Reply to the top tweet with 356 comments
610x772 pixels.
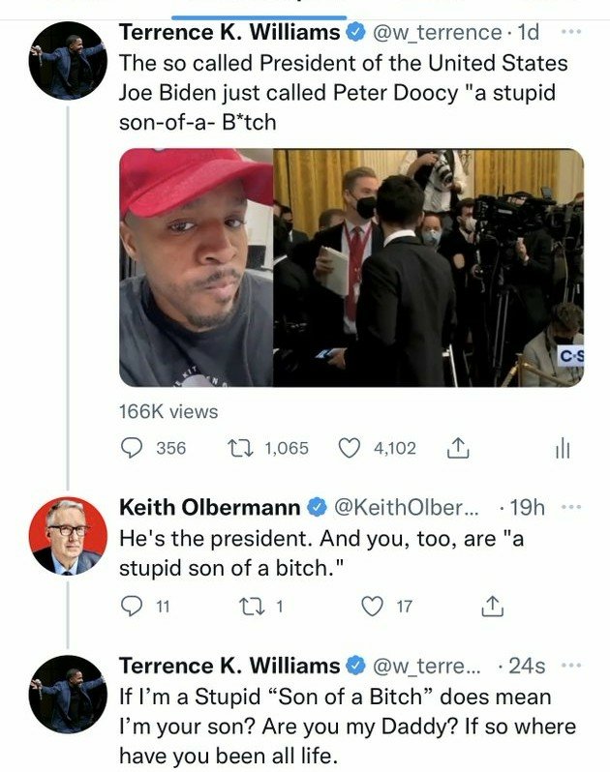132,448
